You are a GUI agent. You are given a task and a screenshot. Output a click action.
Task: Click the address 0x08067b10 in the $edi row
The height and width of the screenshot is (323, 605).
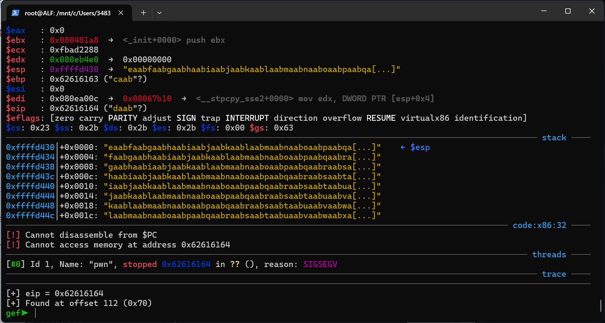[x=147, y=99]
